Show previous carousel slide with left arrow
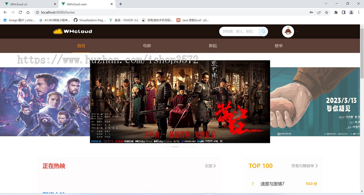 click(x=7, y=102)
